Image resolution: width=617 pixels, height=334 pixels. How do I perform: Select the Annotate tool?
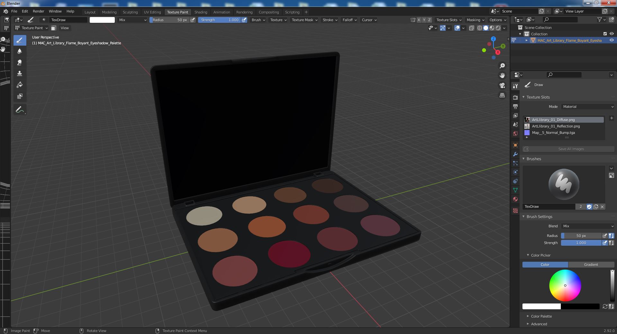coord(20,110)
